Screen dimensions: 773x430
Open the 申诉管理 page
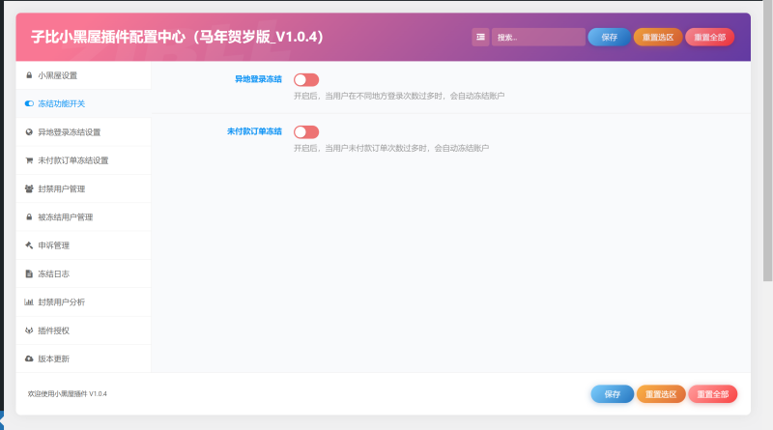tap(83, 245)
